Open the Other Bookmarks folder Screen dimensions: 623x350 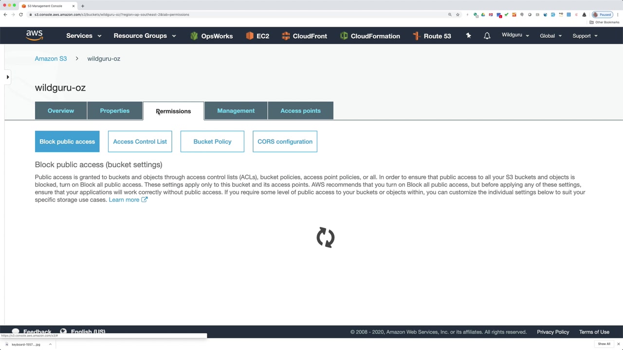(x=605, y=22)
